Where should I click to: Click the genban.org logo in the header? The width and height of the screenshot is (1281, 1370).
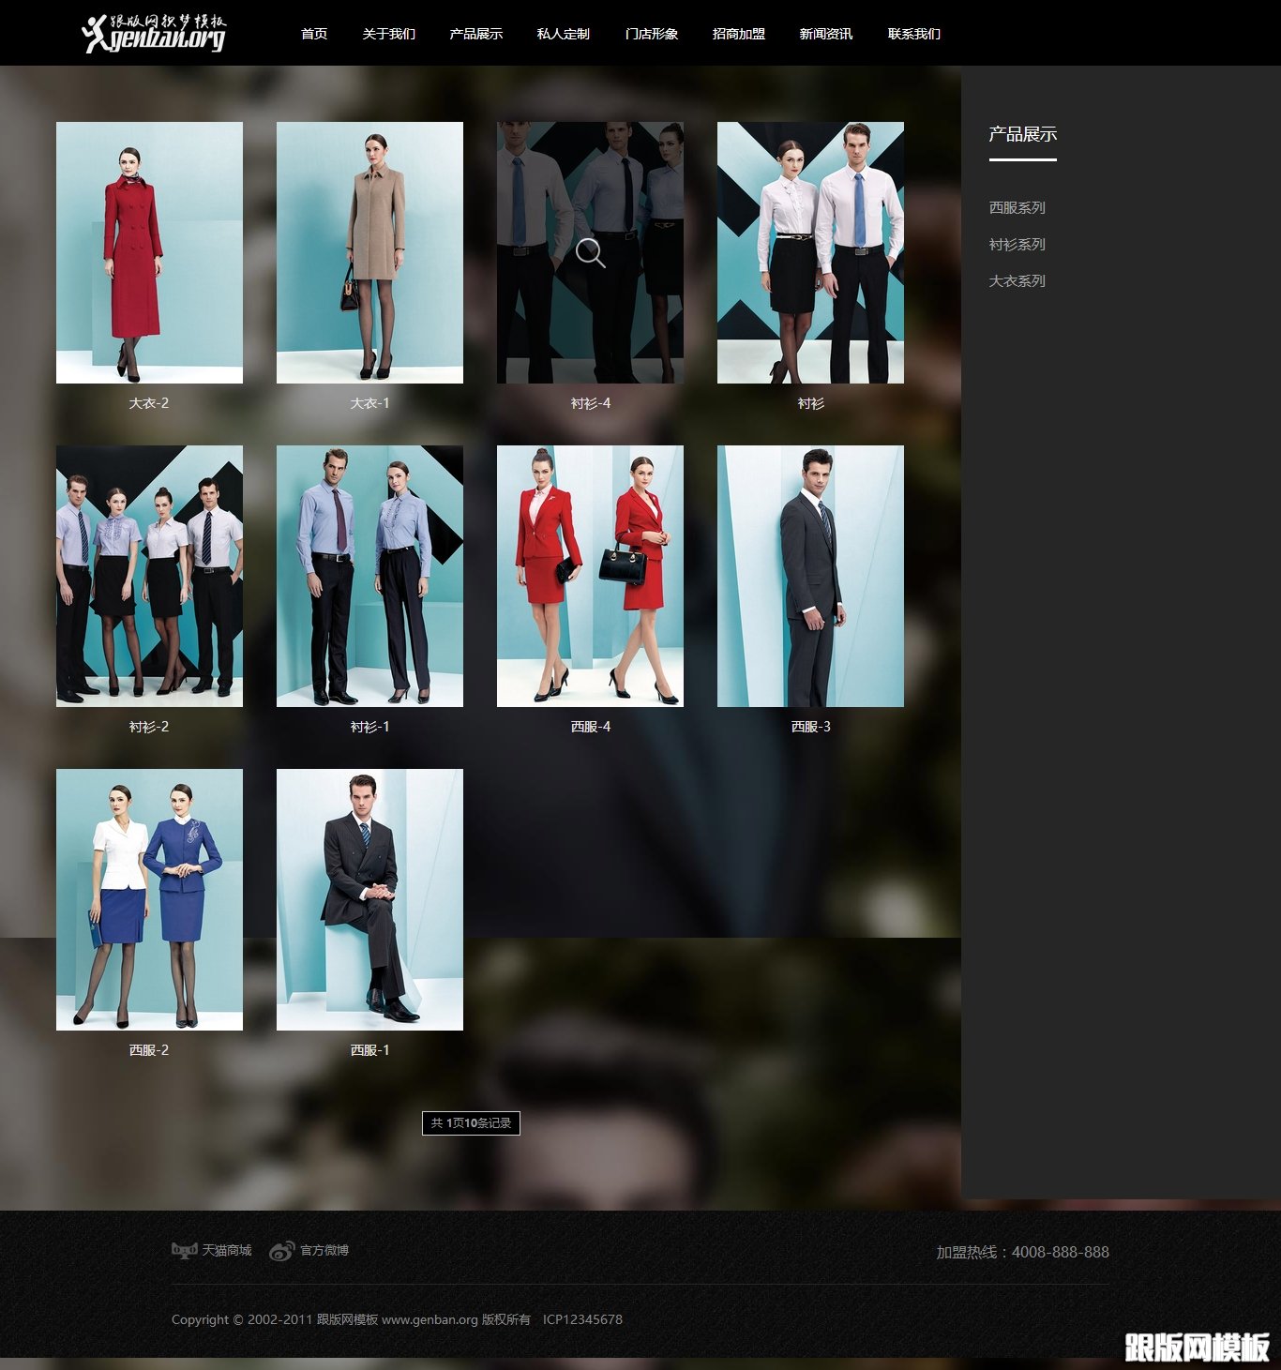(155, 34)
